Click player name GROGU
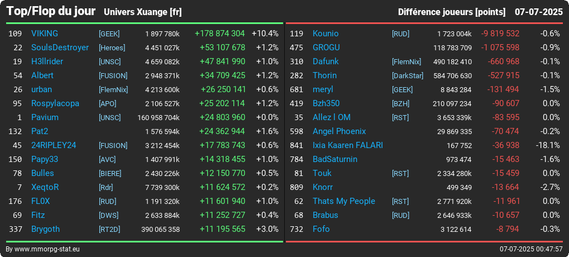 click(x=326, y=47)
